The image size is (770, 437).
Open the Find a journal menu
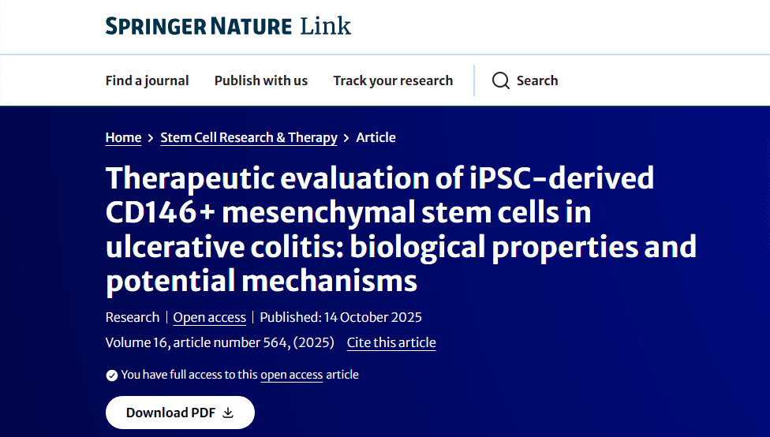[147, 80]
